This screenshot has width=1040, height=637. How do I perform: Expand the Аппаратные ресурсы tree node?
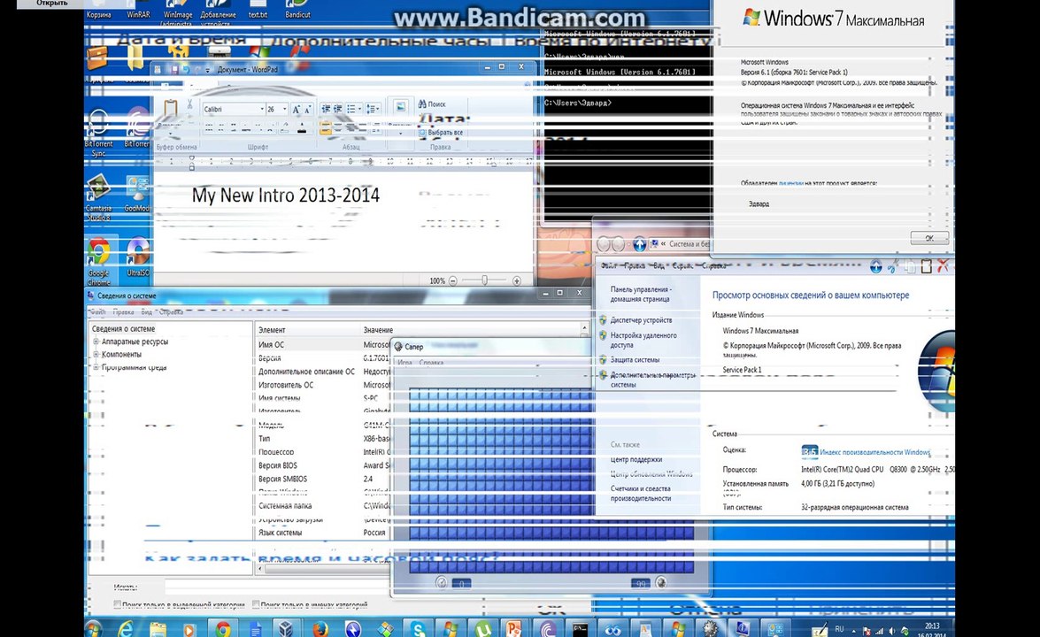(x=96, y=342)
